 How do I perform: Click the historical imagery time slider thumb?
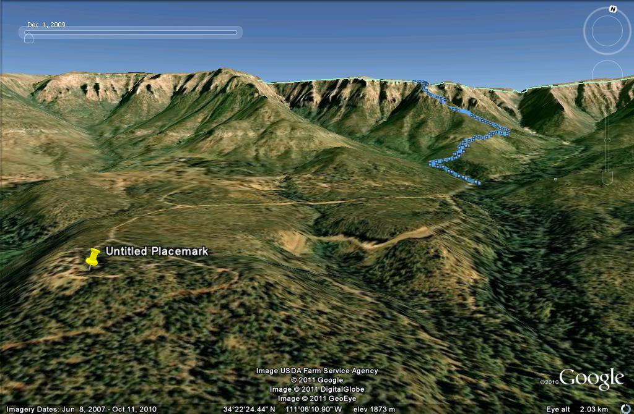point(28,38)
